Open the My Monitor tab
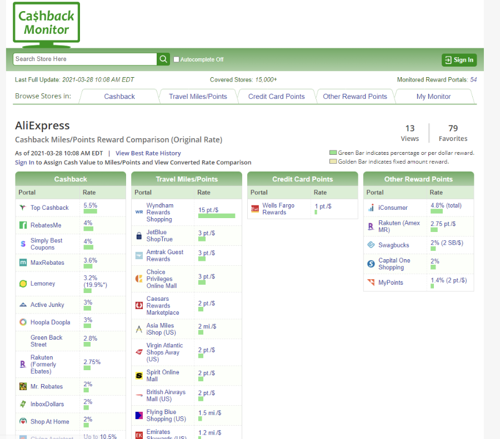The width and height of the screenshot is (500, 439). [433, 97]
